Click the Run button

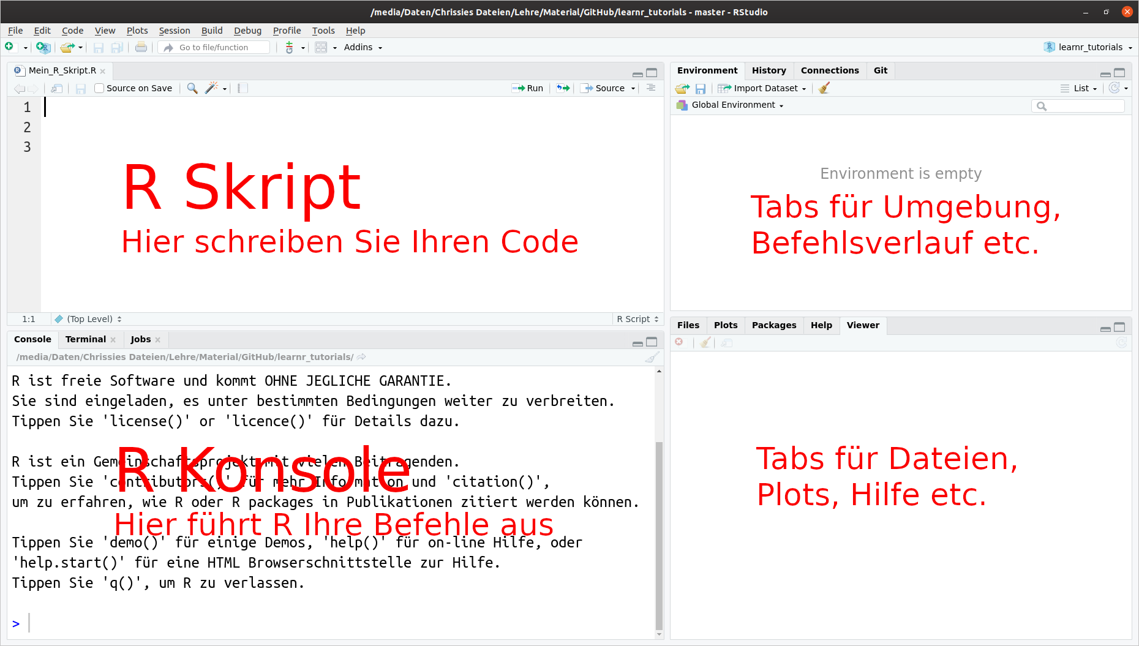(527, 88)
